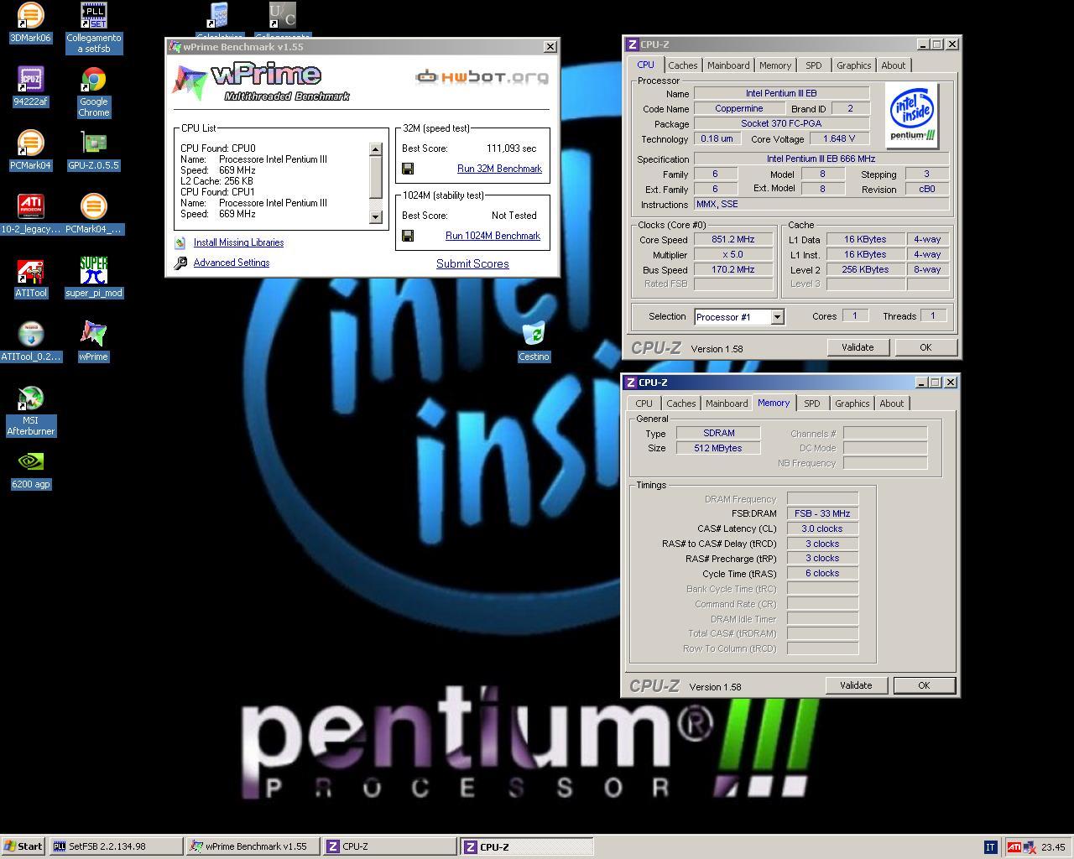
Task: Switch to Caches tab in the upper CPU-Z window
Action: [x=682, y=65]
